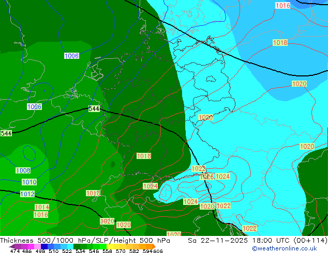This screenshot has width=328, height=253.
Task: Click the red 1014 isobar label
Action: pos(42,207)
